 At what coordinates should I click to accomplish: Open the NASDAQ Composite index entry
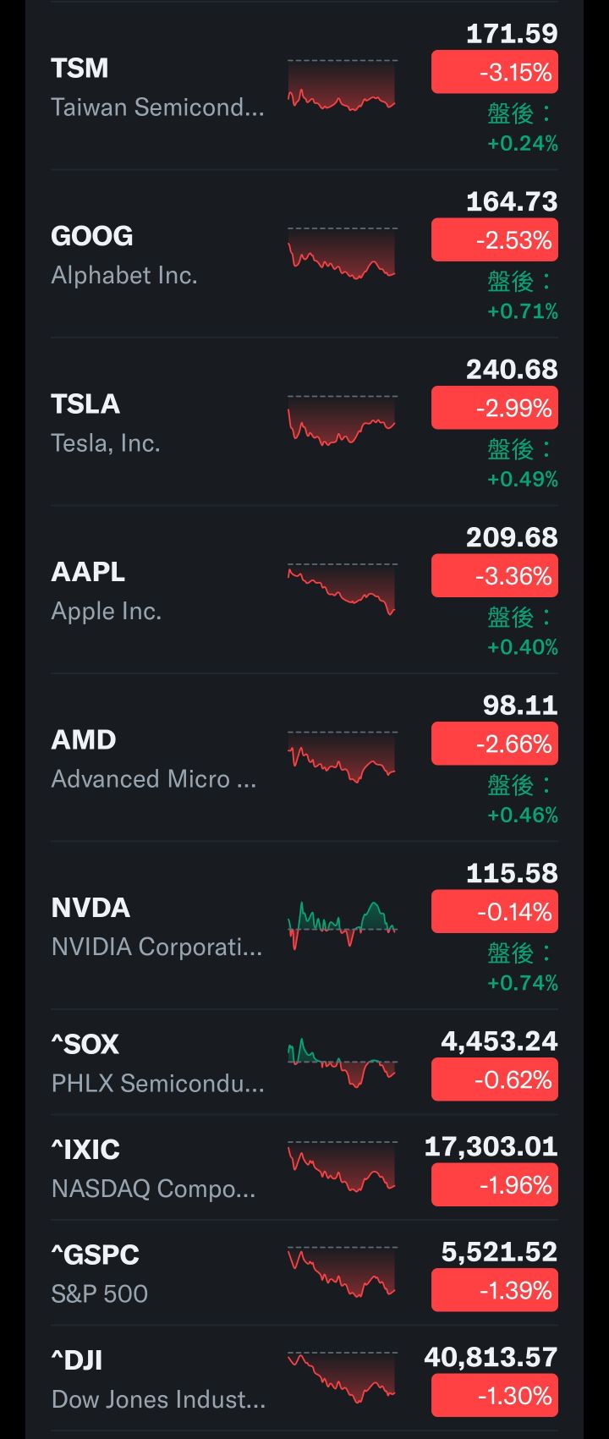304,1167
